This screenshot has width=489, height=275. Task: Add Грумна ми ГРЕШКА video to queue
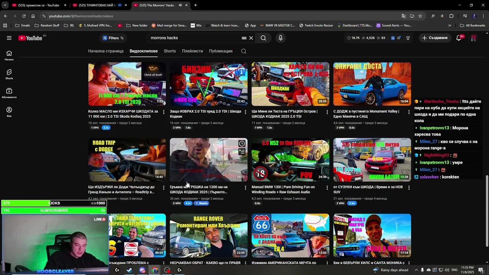coord(242,152)
